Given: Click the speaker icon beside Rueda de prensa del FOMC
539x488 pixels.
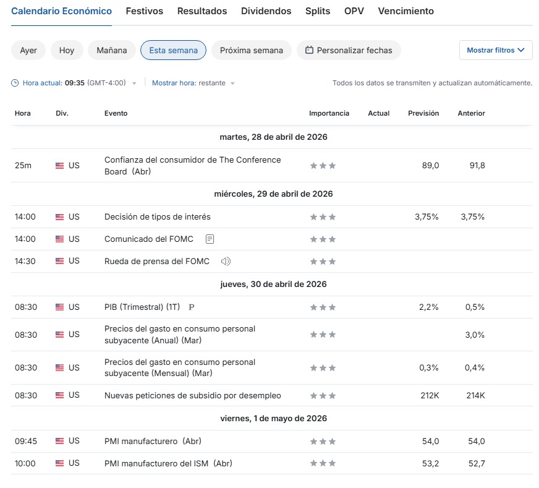Looking at the screenshot, I should coord(226,262).
